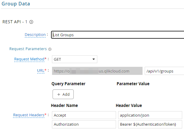Screen dimensions: 184x129
Task: Click the Header Name column heading
Action: (64, 105)
